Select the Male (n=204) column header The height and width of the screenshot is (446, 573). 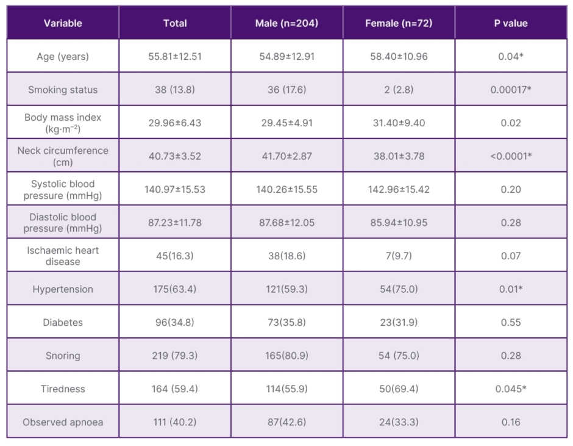286,23
